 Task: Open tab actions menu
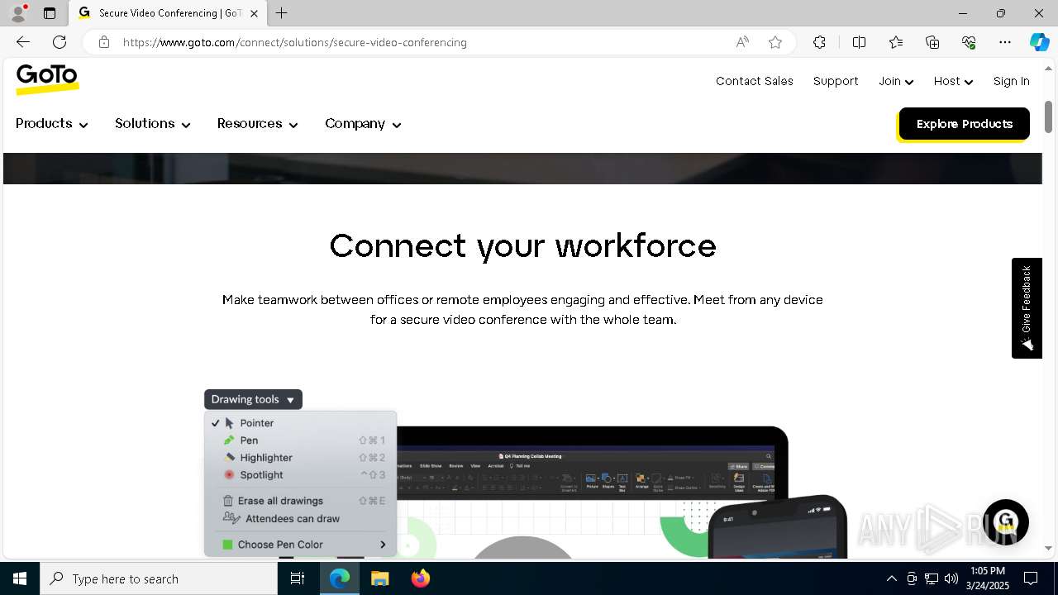(50, 13)
